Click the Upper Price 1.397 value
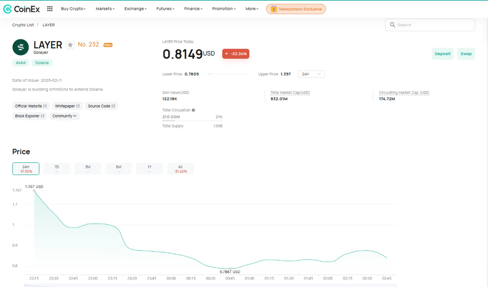The width and height of the screenshot is (488, 287). [x=285, y=74]
